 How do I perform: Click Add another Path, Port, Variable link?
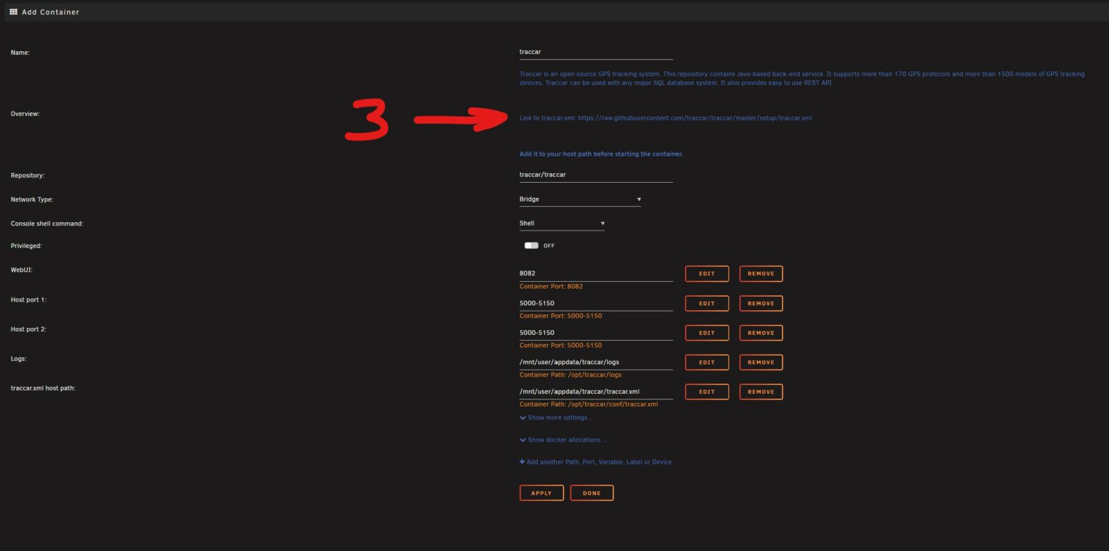[595, 462]
